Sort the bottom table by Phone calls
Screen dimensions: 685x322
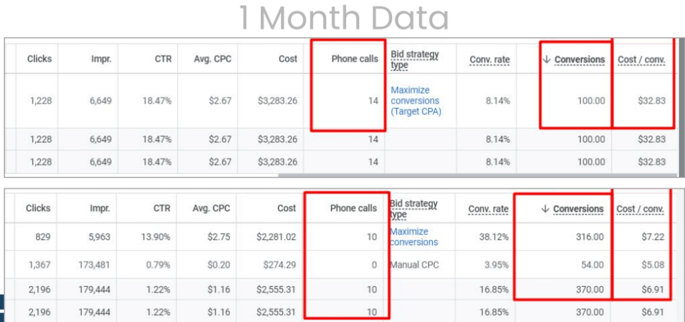click(x=353, y=208)
